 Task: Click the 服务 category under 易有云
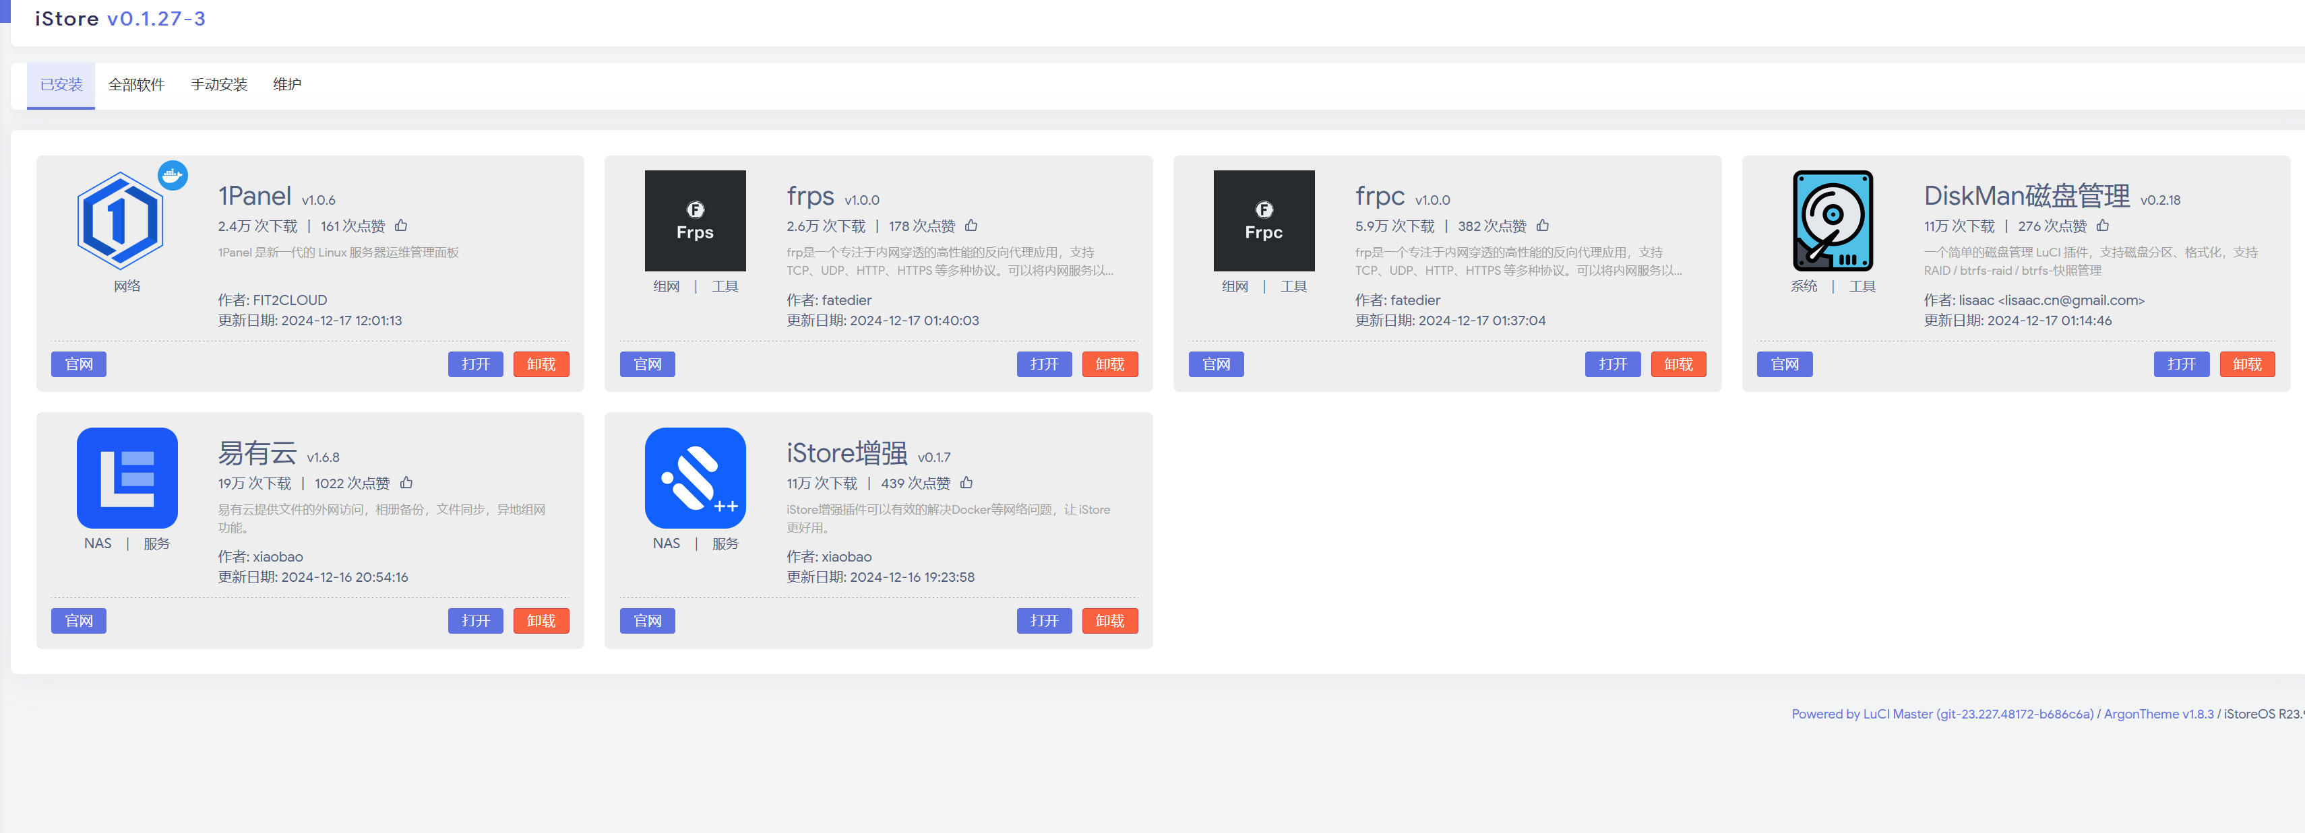coord(156,543)
